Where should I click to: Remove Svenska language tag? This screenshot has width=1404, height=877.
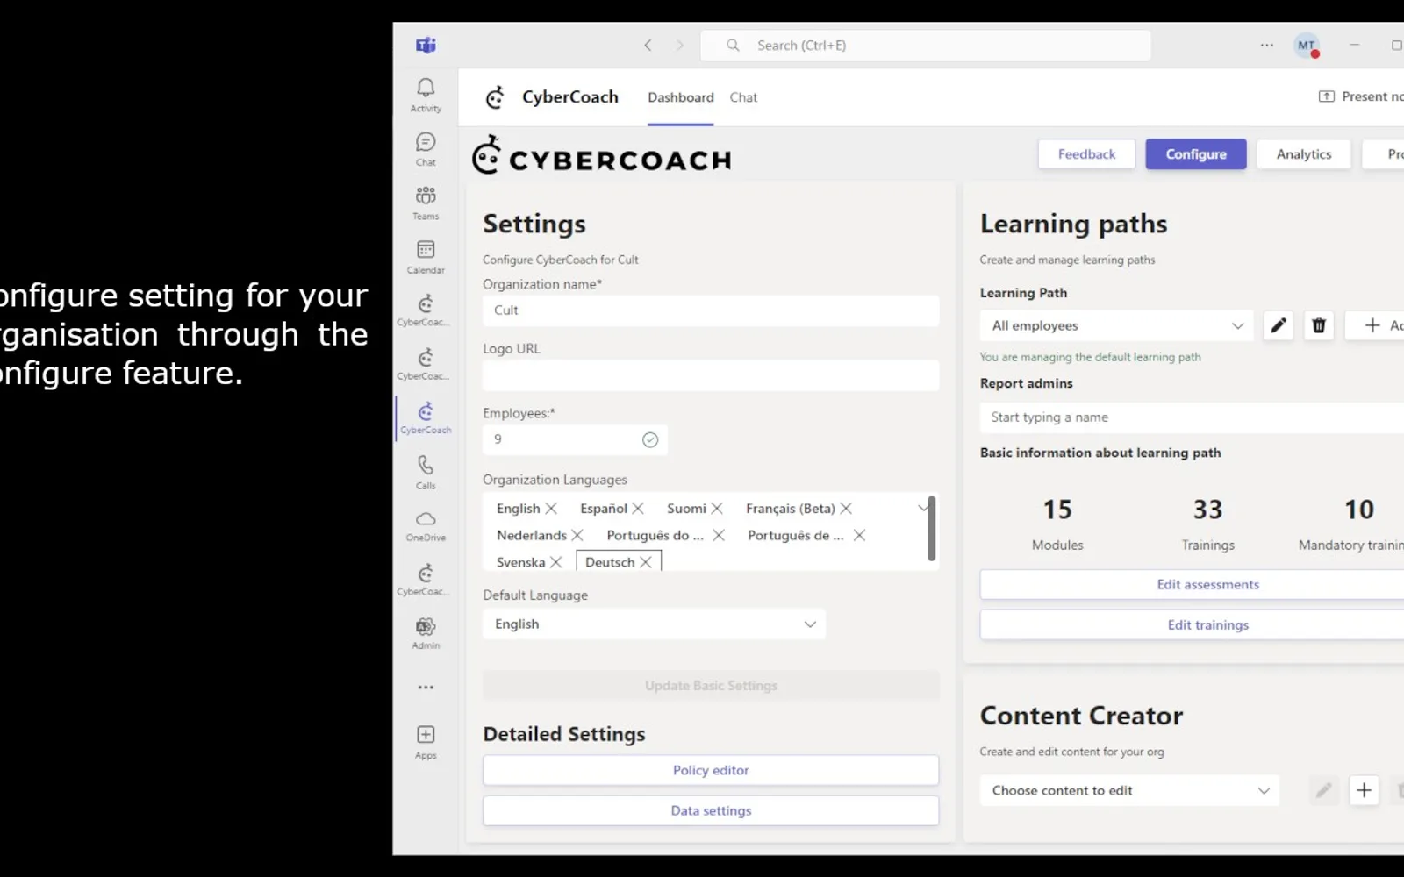(x=555, y=562)
